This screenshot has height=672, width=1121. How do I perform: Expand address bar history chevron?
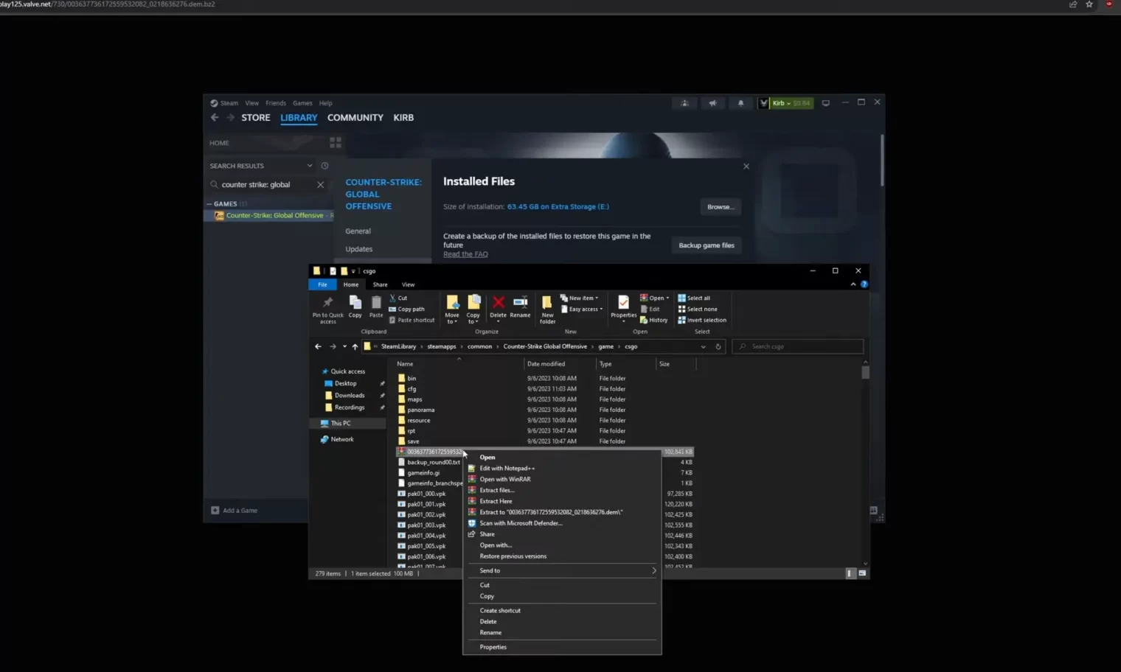click(703, 346)
